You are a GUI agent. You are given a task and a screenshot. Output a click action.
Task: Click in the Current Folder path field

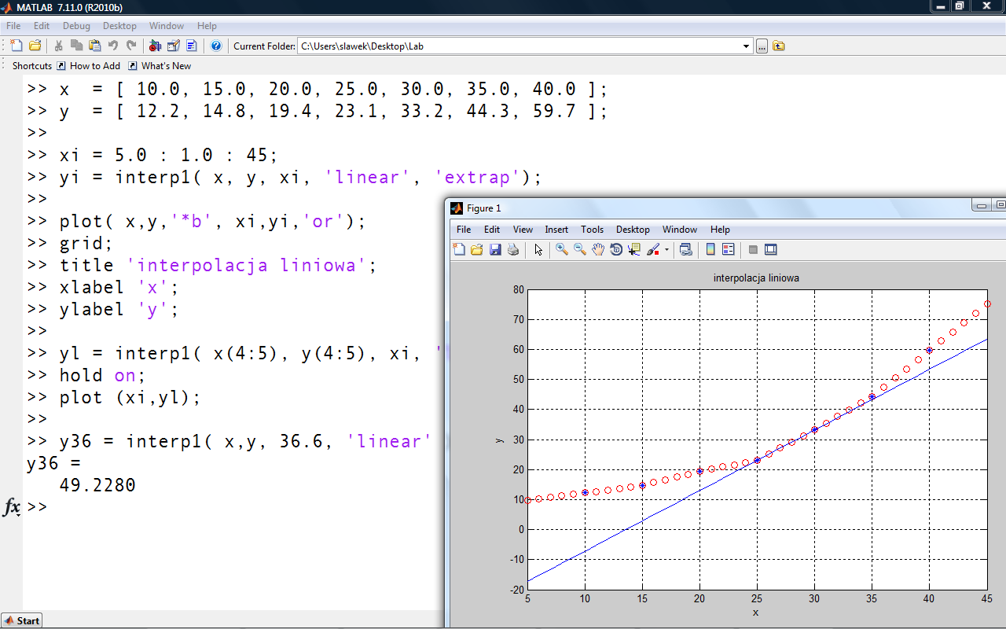click(519, 46)
